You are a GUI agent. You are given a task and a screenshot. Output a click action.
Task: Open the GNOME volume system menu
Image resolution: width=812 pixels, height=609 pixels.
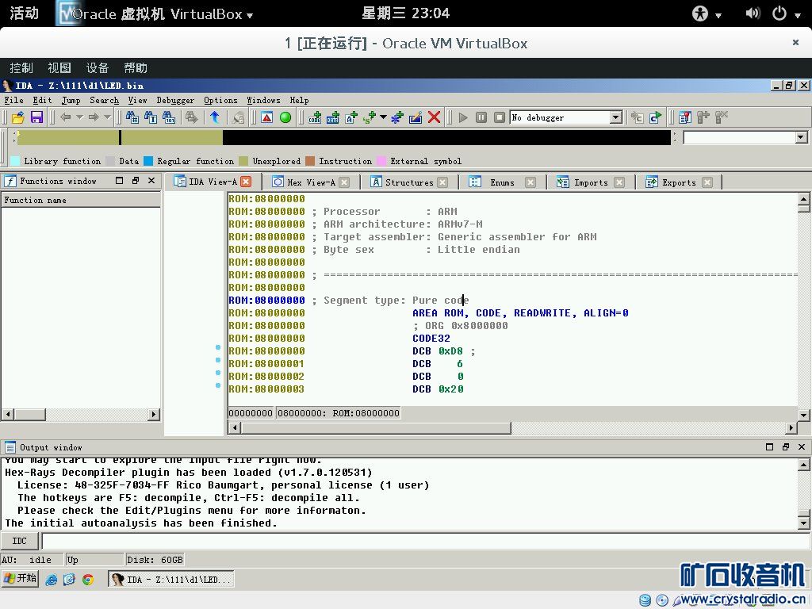pos(753,13)
